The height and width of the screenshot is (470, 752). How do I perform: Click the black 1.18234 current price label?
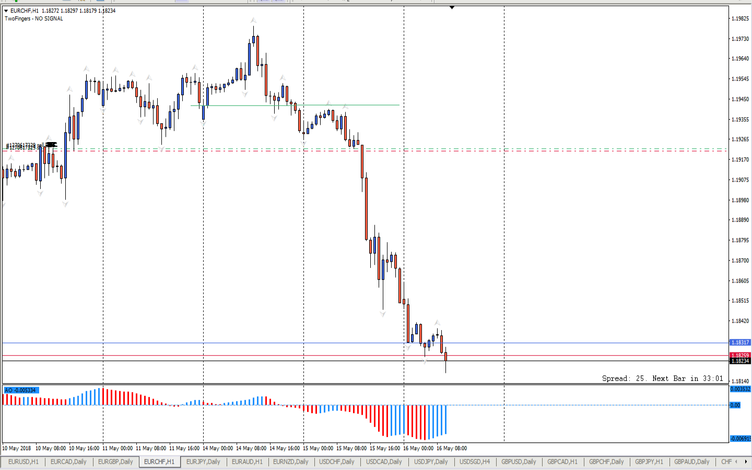tap(740, 361)
